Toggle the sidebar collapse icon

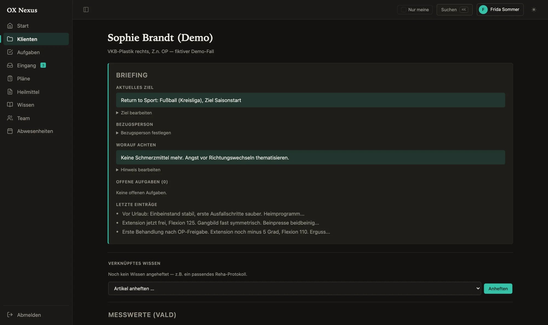pos(86,10)
